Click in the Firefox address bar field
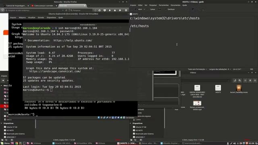Screen dimensions: 258x145 (34, 10)
